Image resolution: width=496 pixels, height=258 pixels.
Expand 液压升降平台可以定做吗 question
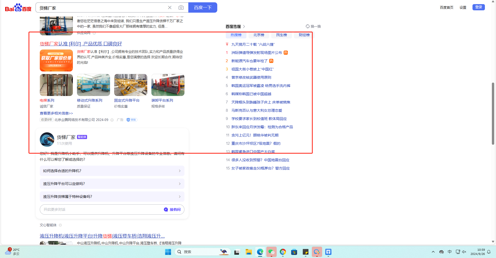[x=112, y=184]
